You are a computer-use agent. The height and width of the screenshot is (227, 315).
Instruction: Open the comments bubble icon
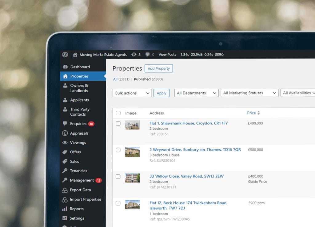click(147, 55)
